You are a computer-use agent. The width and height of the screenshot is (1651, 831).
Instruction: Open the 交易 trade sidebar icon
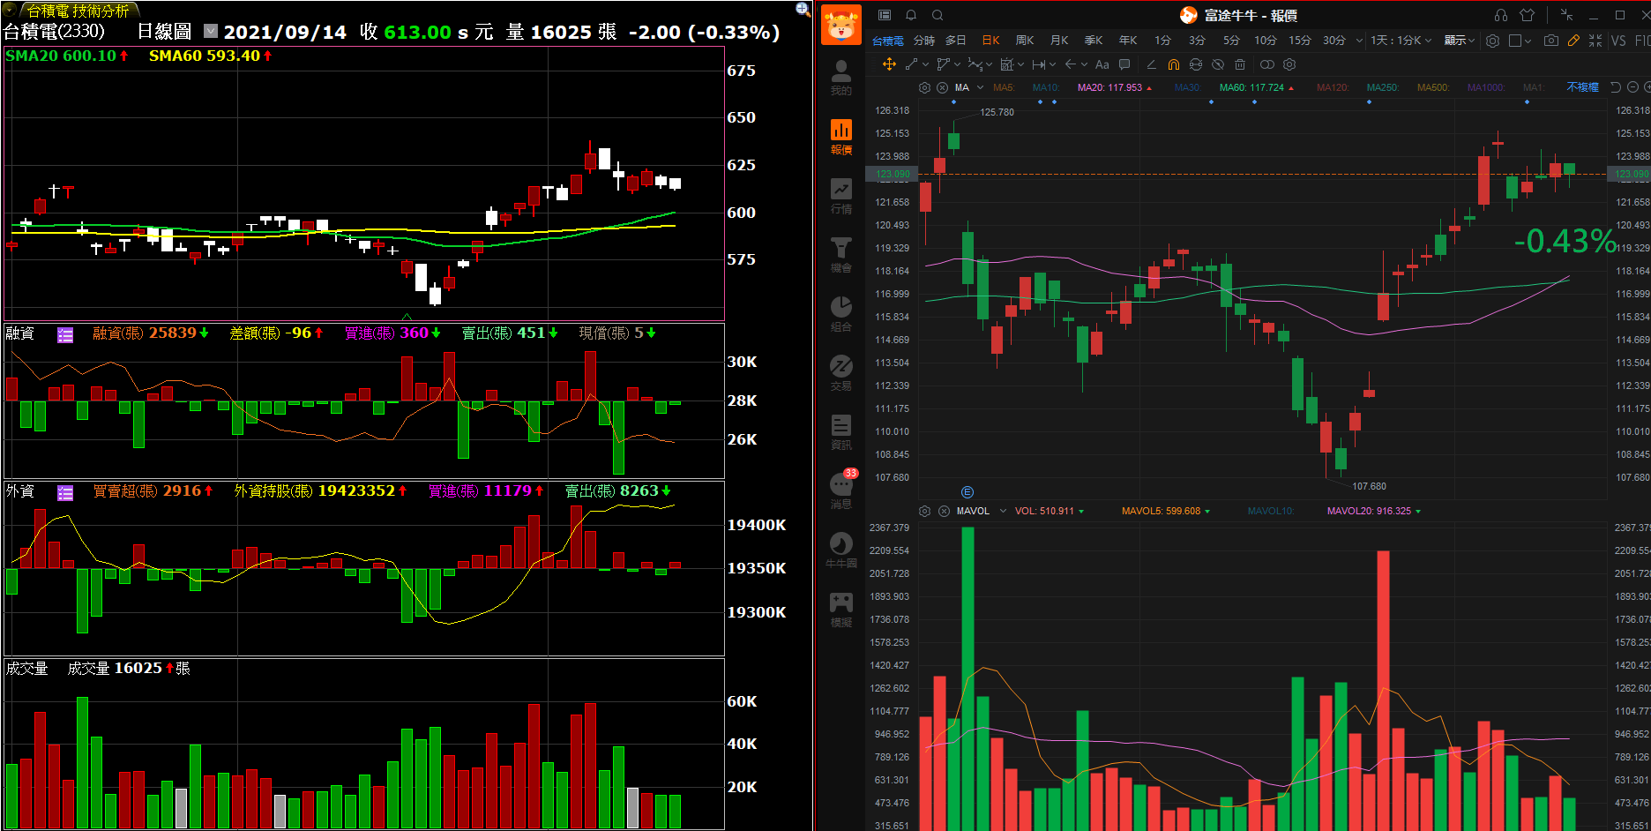[841, 373]
